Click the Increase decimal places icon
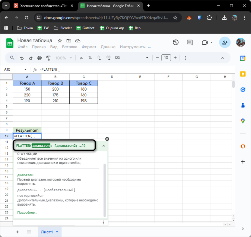 pos(107,58)
